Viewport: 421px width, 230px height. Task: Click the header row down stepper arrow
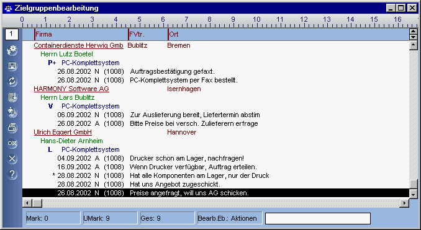(x=413, y=37)
